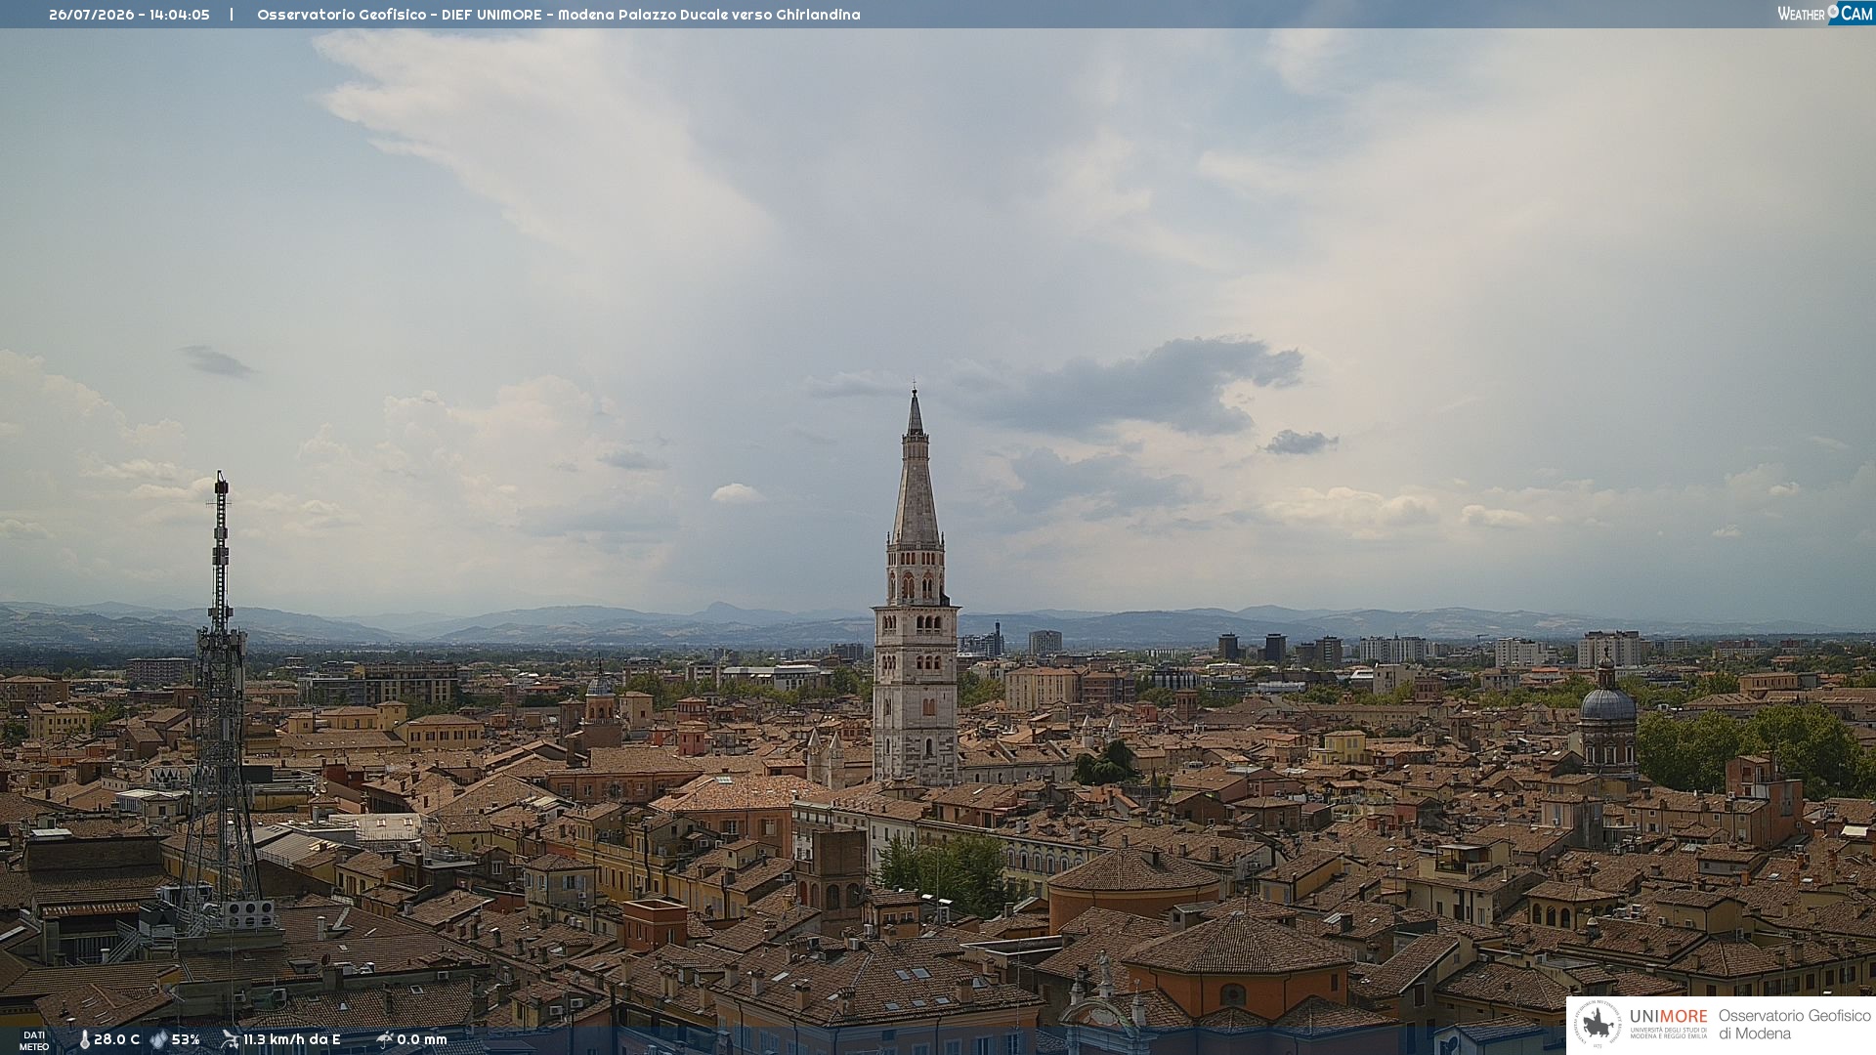The height and width of the screenshot is (1055, 1876).
Task: Click the UNIMORE university seal emblem
Action: coord(1599,1024)
